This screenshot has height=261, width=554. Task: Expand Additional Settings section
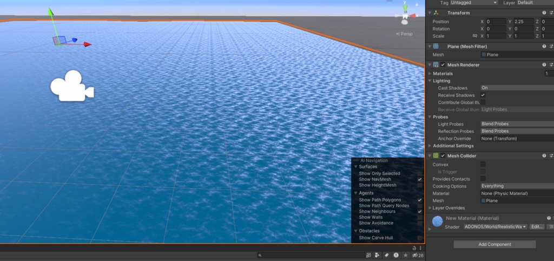pos(430,146)
